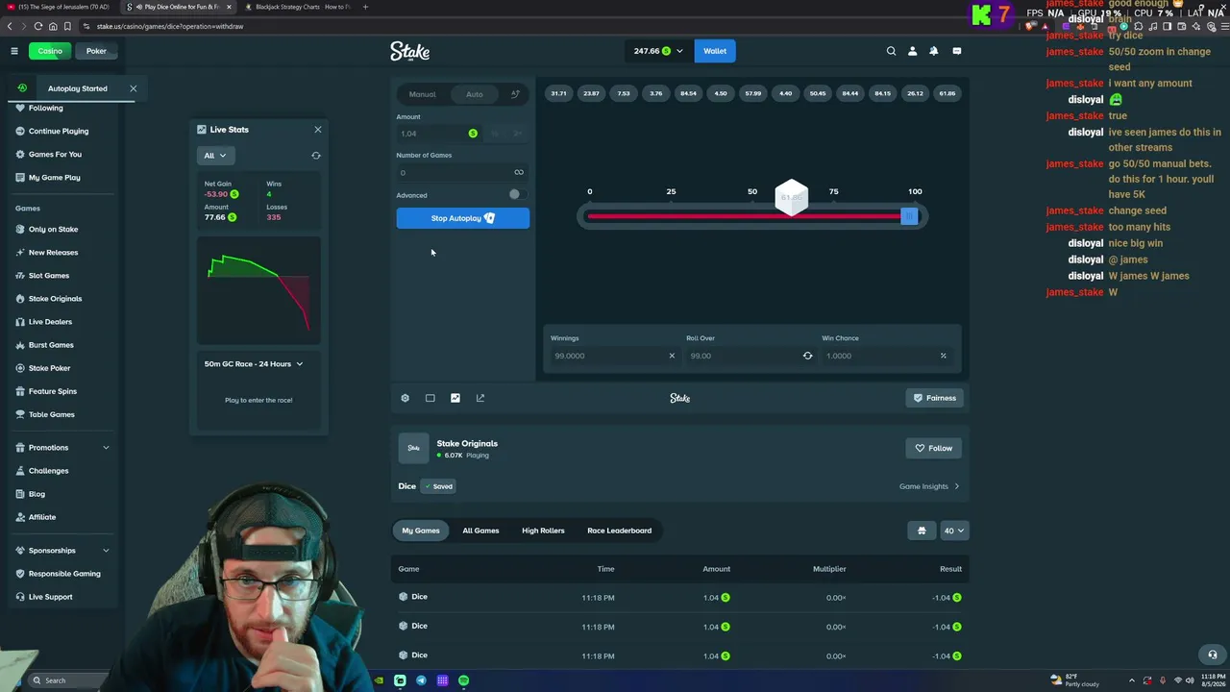Select the Casino tab

click(x=50, y=51)
